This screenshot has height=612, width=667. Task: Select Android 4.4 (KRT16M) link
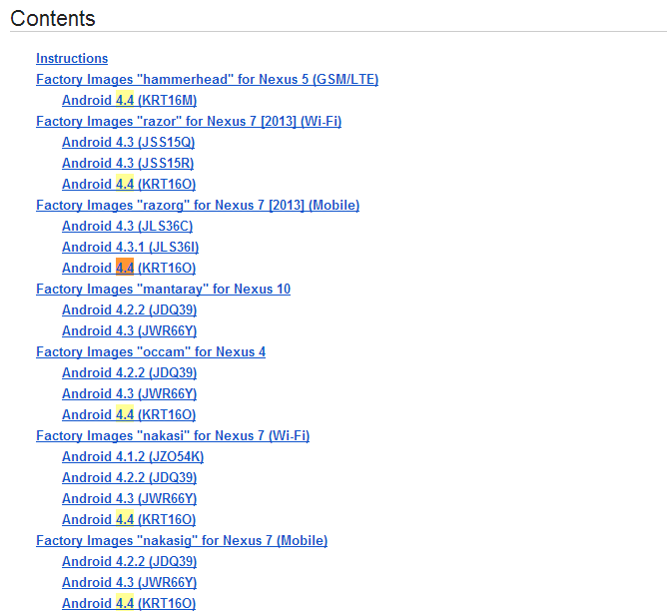[x=130, y=100]
